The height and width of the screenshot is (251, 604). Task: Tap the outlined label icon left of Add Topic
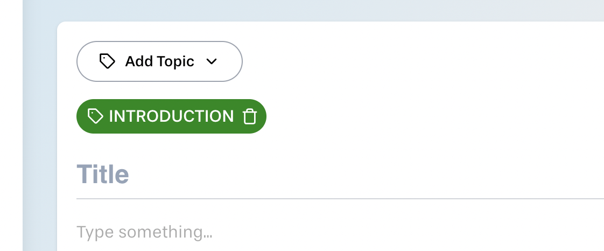[107, 61]
